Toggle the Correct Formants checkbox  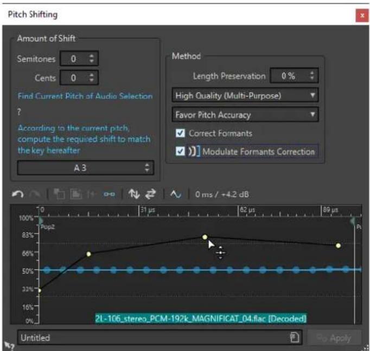click(x=180, y=133)
